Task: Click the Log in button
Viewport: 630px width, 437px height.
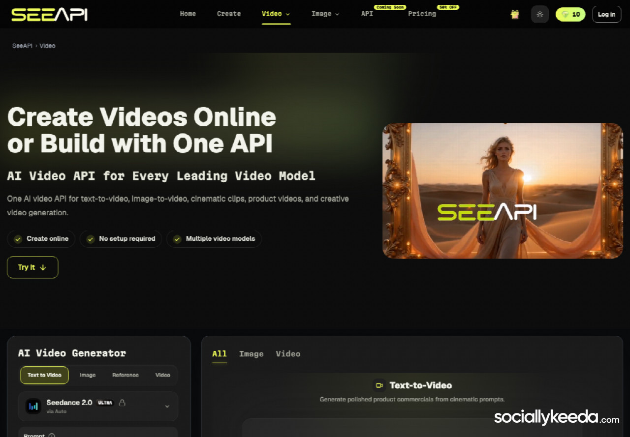Action: tap(606, 14)
